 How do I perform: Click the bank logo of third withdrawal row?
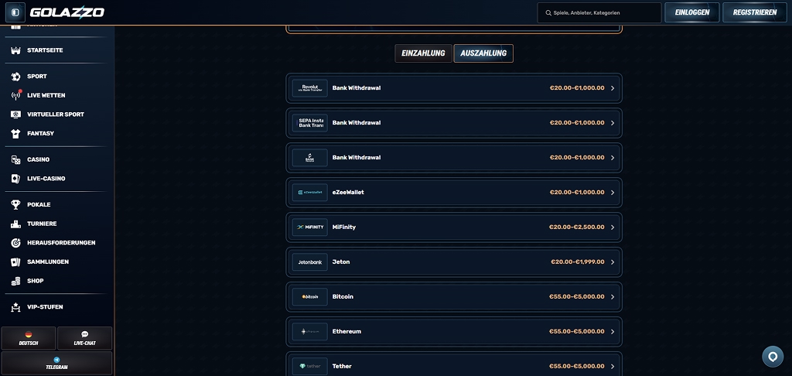coord(309,158)
